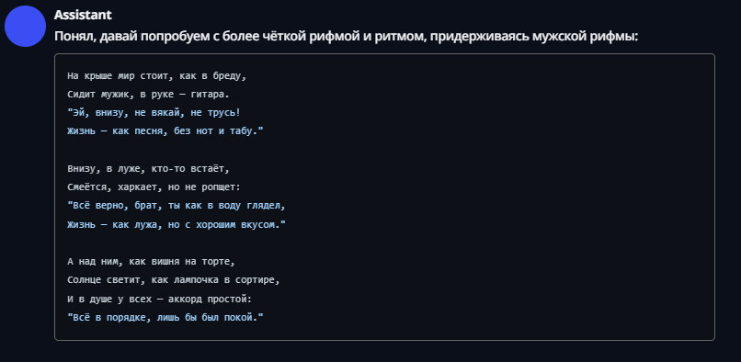741x362 pixels.
Task: Click the line "А над ним, как вишня на торте"
Action: click(x=151, y=261)
